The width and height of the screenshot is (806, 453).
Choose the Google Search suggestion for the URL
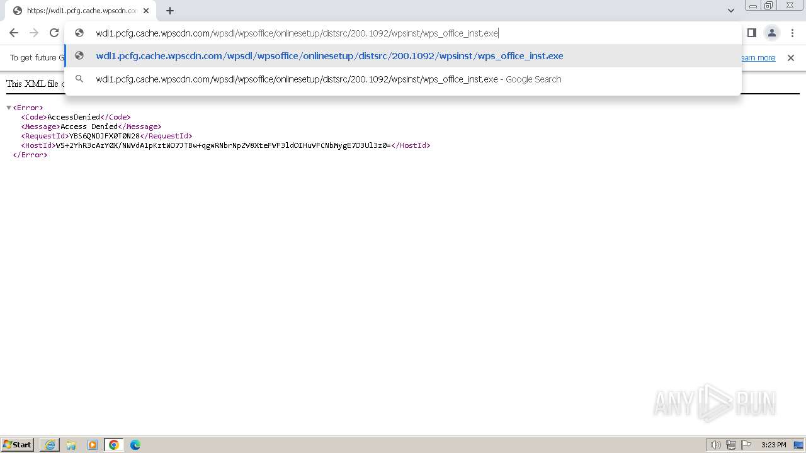[x=403, y=79]
